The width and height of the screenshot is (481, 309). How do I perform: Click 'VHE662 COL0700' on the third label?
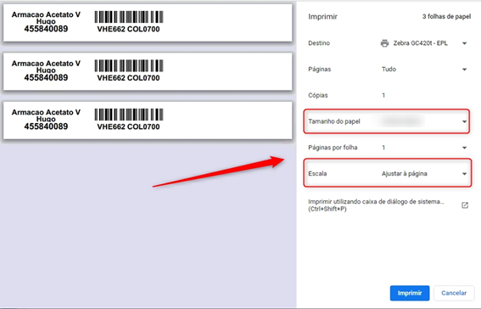(x=128, y=126)
